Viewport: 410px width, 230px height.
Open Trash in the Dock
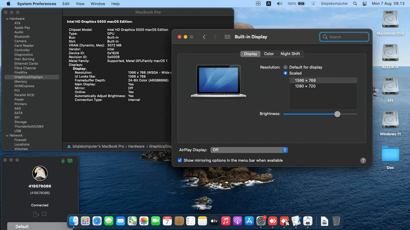pyautogui.click(x=336, y=221)
